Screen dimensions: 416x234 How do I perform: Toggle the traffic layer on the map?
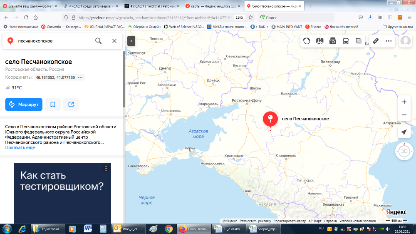point(307,41)
